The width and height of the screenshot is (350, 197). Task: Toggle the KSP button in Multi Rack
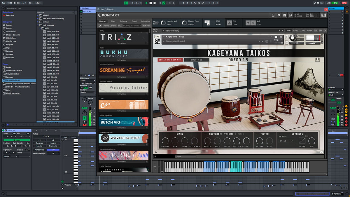click(316, 30)
